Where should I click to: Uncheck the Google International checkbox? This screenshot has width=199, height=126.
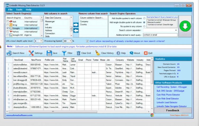pyautogui.click(x=8, y=28)
